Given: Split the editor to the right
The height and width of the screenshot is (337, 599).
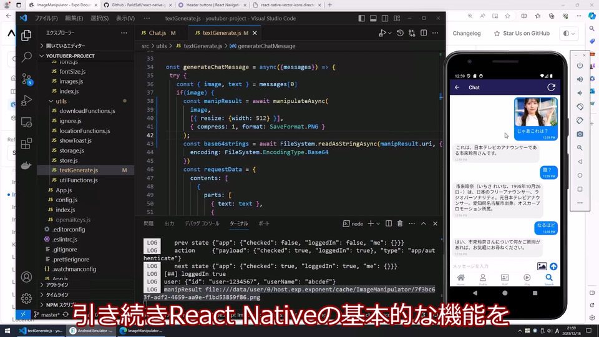Looking at the screenshot, I should pyautogui.click(x=424, y=33).
